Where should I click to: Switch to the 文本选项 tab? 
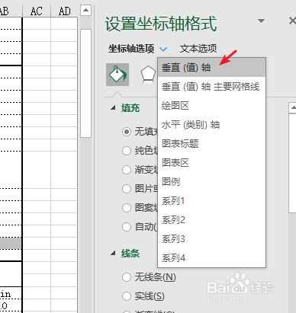click(x=198, y=49)
